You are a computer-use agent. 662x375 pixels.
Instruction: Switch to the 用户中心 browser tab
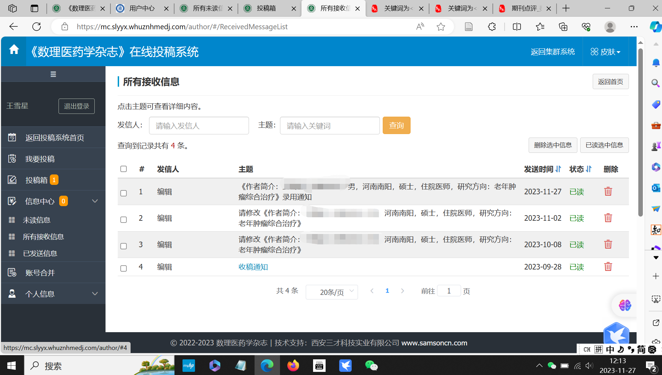142,8
